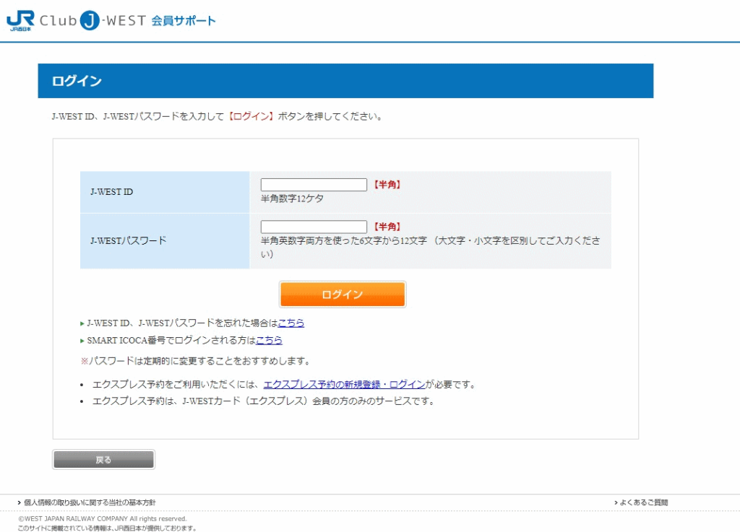Open こちら link for SMART ICOCA login
Screen dimensions: 740x532
(x=269, y=340)
